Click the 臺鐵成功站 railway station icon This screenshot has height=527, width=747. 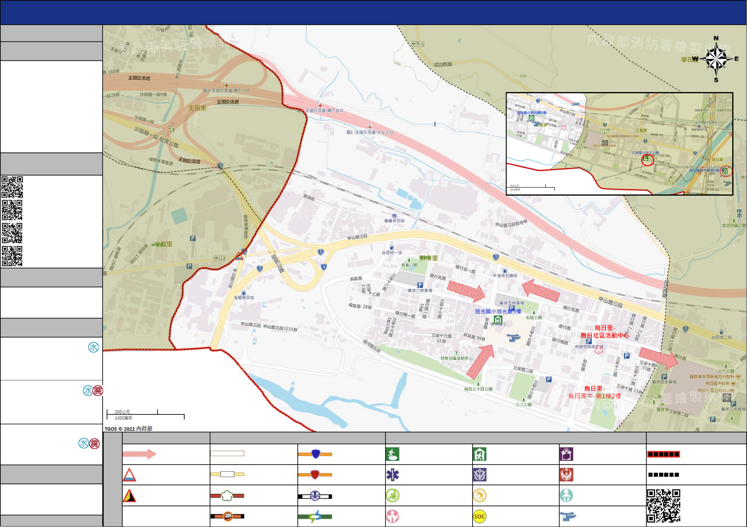click(394, 216)
